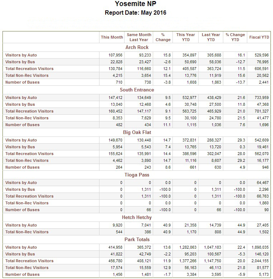273x279 pixels.
Task: Click the 'Report Date: May 2016' subtitle
Action: (x=136, y=13)
